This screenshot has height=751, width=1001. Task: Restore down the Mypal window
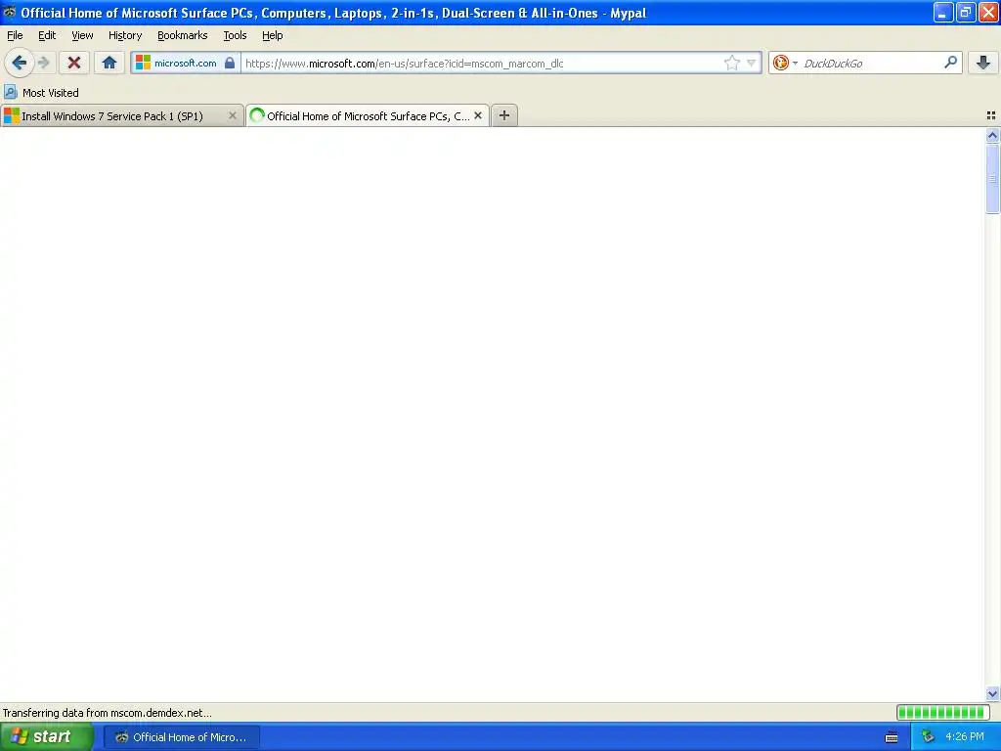pyautogui.click(x=965, y=12)
